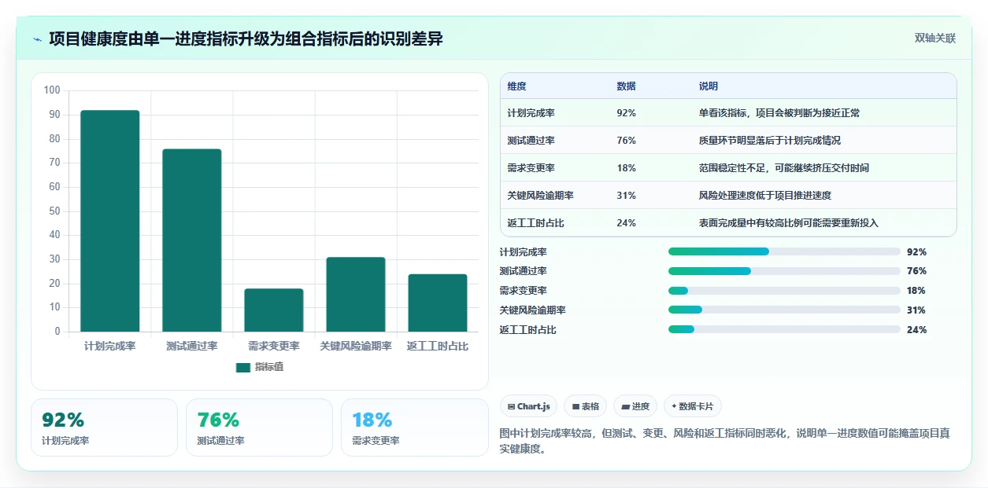Click the 31% progress bar for 关键风险逾期率

[x=784, y=310]
